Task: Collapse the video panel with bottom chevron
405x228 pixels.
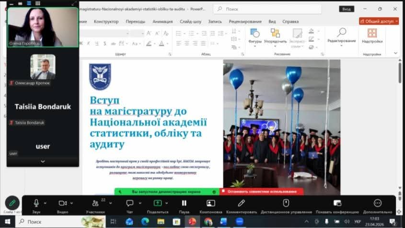Action: pyautogui.click(x=43, y=162)
